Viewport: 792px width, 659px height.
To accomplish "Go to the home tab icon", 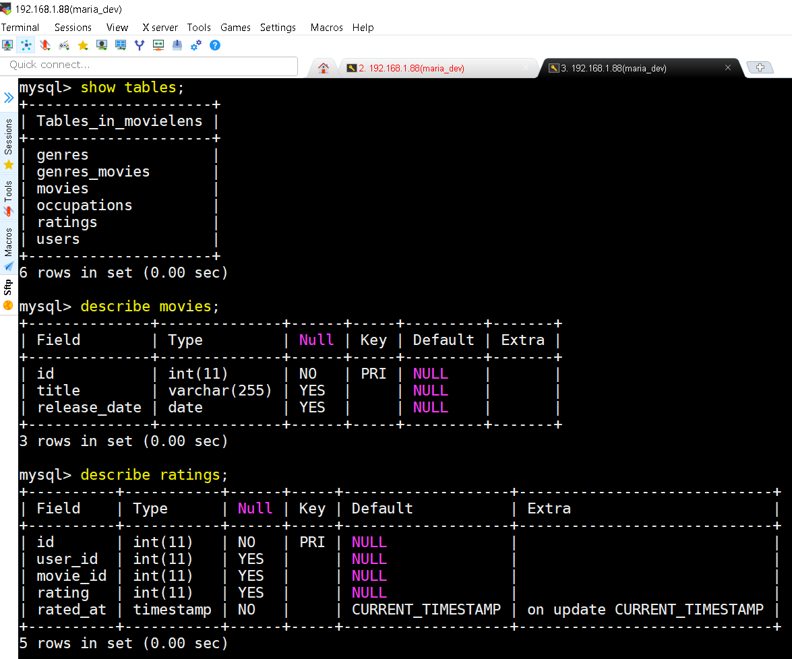I will [x=324, y=68].
